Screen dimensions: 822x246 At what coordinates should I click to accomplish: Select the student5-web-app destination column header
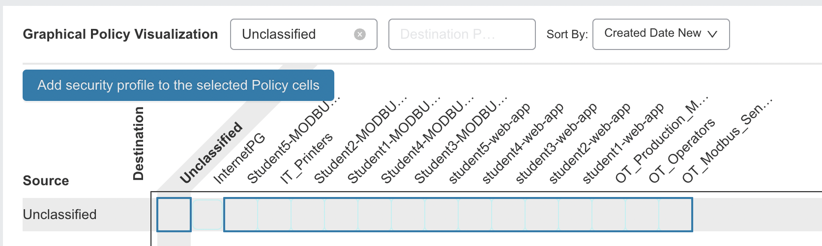(489, 144)
